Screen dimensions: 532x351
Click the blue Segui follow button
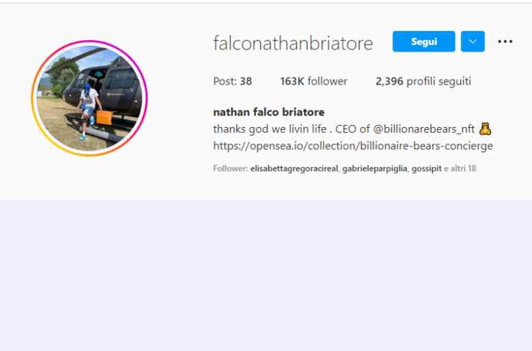click(423, 42)
